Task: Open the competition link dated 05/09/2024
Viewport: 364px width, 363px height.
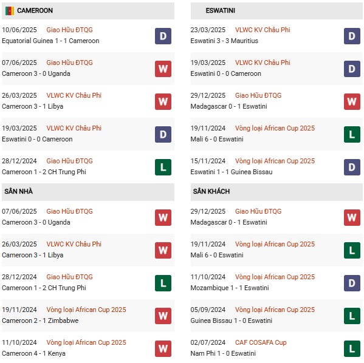Action: [275, 310]
